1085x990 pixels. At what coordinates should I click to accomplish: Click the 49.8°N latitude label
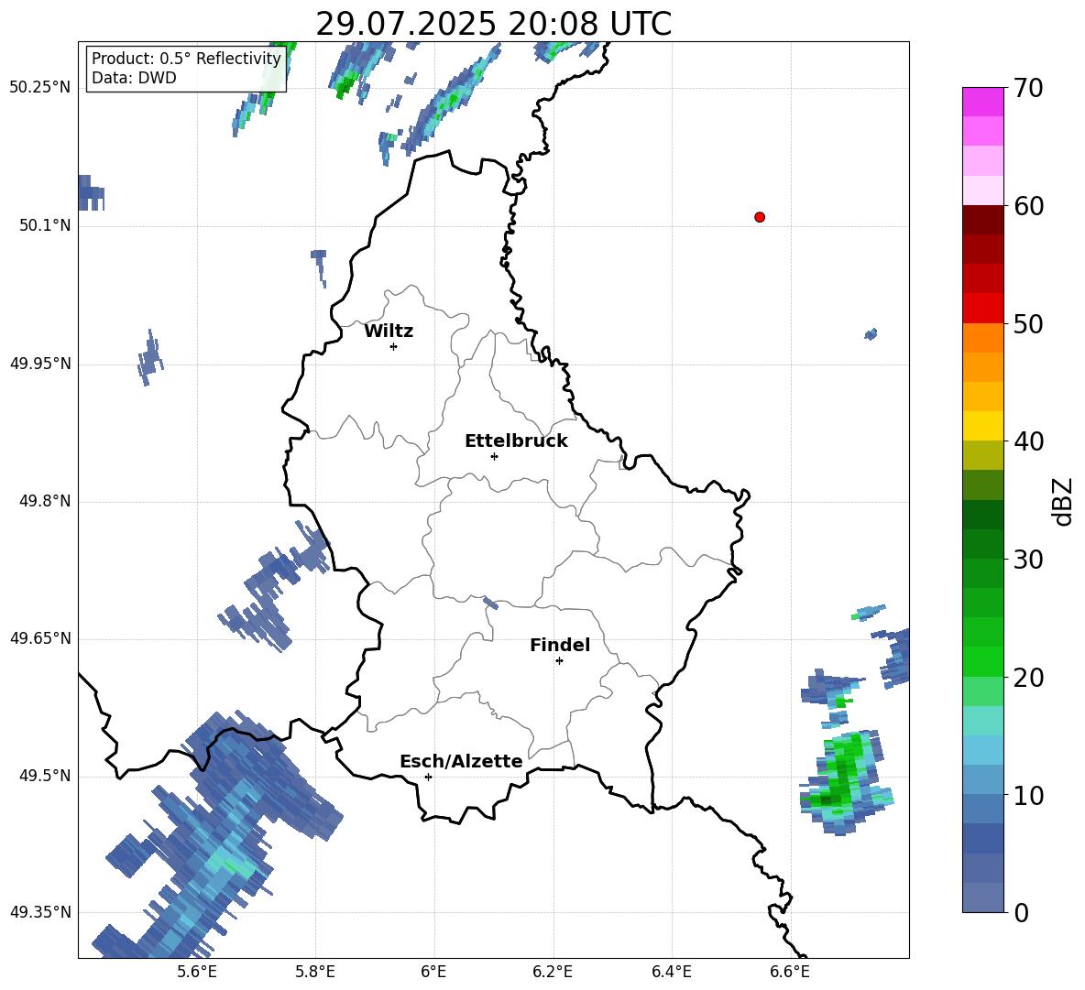pos(45,501)
